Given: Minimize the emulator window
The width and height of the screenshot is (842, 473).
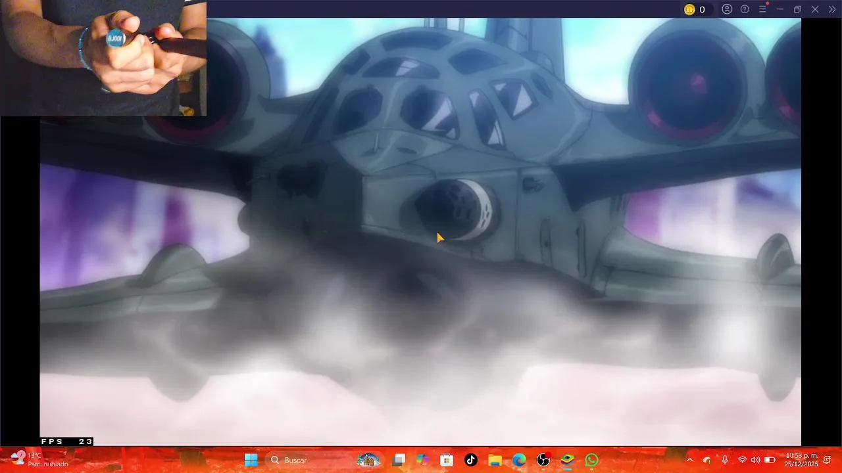Looking at the screenshot, I should (x=780, y=9).
